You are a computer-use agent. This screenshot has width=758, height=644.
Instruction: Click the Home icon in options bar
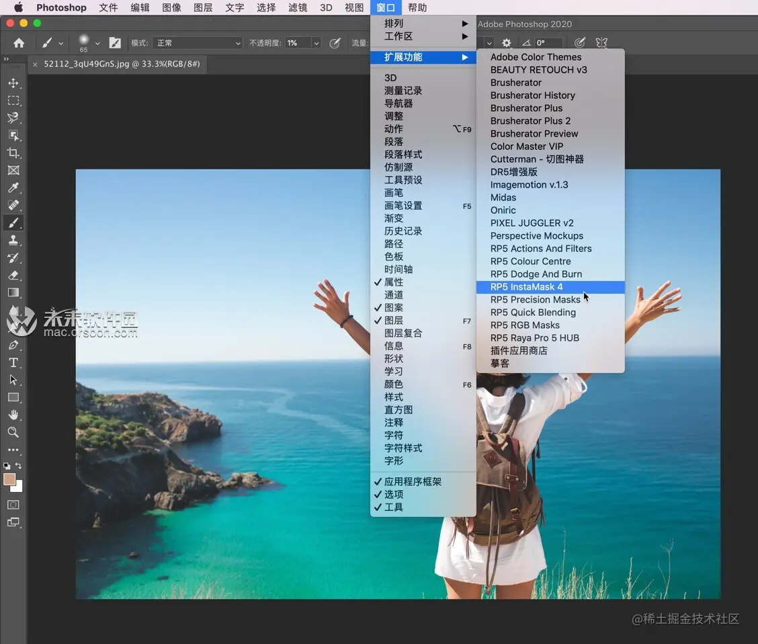(19, 43)
